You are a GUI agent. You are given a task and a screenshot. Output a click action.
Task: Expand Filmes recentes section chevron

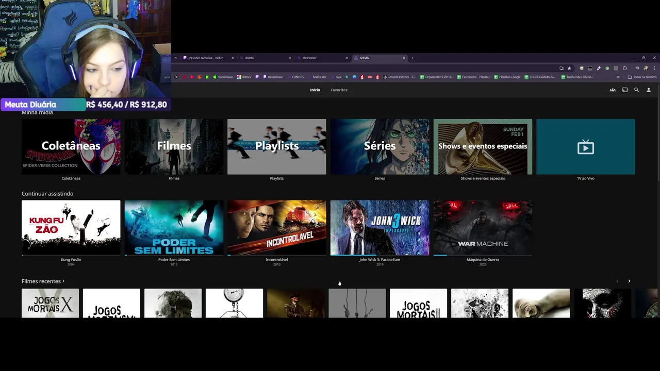coord(63,281)
